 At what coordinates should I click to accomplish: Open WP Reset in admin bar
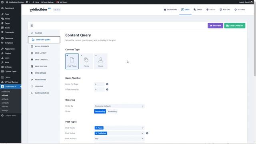[62, 2]
